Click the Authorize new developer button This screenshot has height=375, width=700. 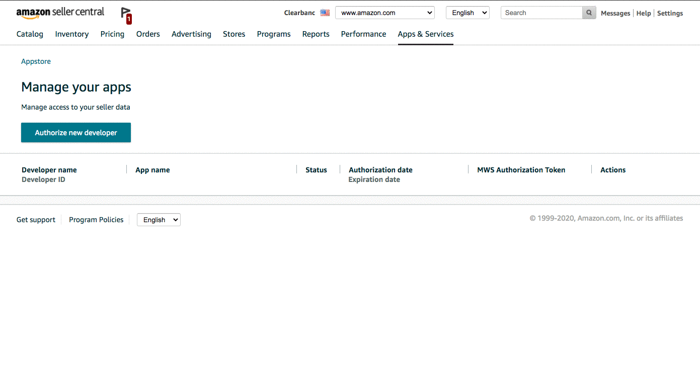(x=76, y=133)
